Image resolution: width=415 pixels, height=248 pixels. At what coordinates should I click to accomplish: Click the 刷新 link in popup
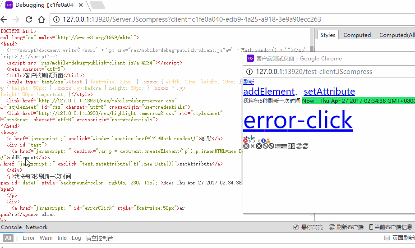pos(249,82)
